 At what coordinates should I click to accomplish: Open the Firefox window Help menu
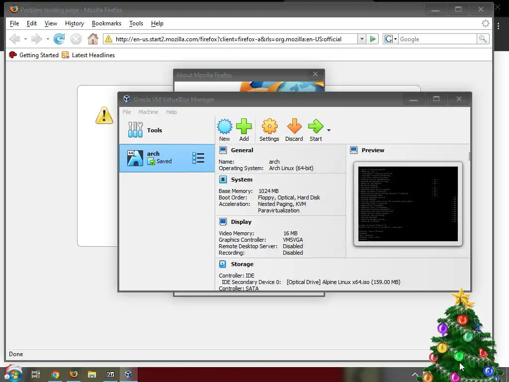pyautogui.click(x=157, y=23)
